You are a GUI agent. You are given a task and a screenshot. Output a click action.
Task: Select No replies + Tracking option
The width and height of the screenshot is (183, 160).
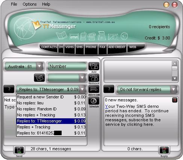pyautogui.click(x=51, y=115)
